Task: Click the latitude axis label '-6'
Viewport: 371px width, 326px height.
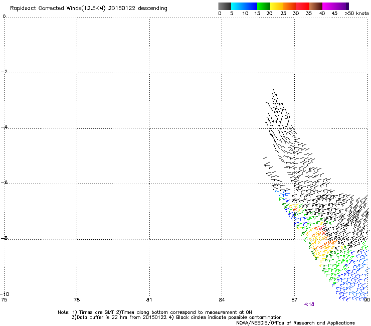Action: [x=4, y=183]
